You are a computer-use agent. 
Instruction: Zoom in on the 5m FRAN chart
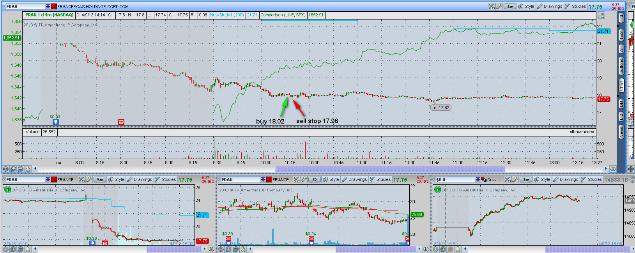tap(13, 249)
